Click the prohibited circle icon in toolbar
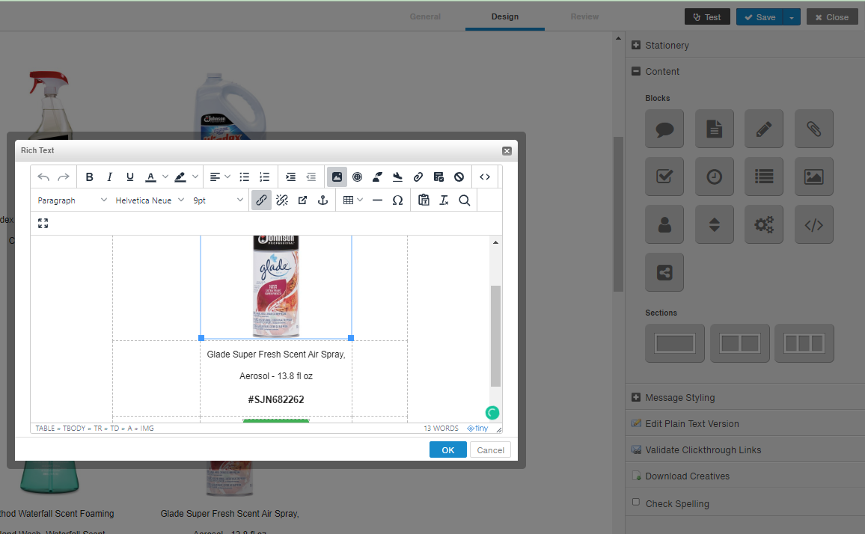 [459, 177]
